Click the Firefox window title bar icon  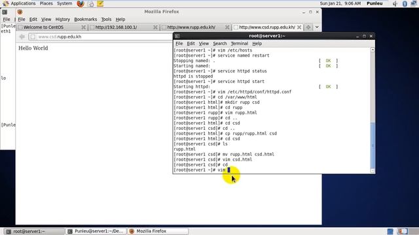pyautogui.click(x=20, y=12)
